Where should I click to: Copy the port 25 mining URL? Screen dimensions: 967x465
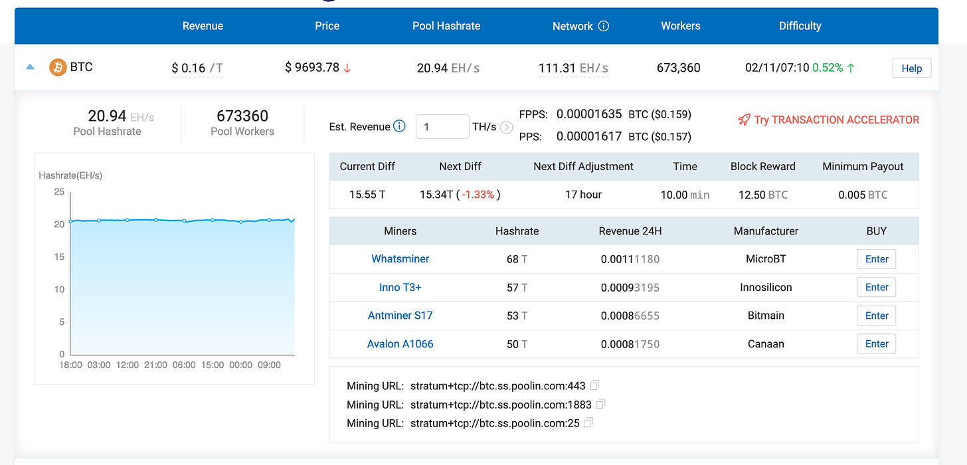pos(588,422)
